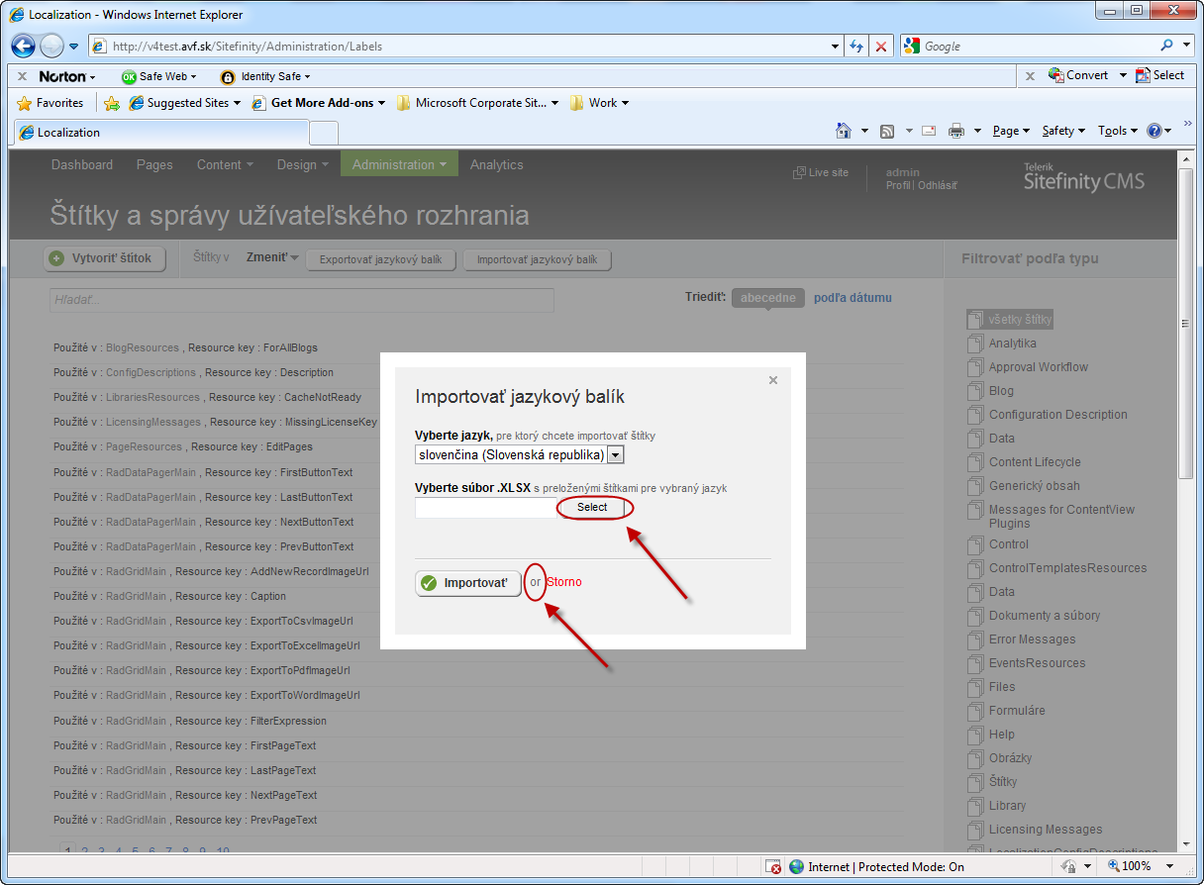
Task: Click the Importovať button in dialog
Action: (467, 583)
